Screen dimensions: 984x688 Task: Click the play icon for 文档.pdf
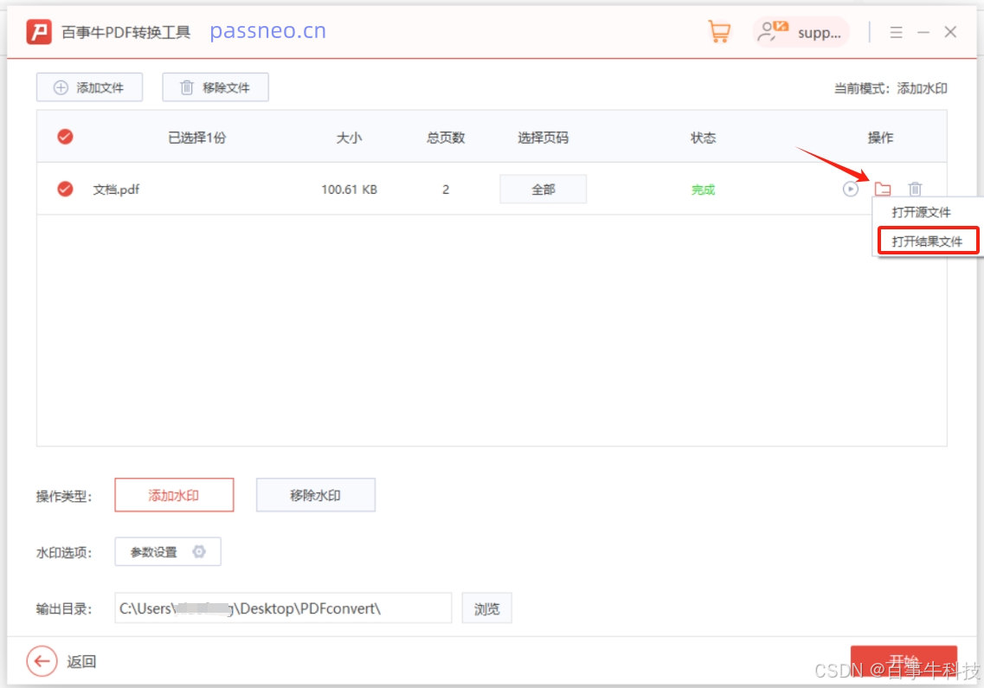pyautogui.click(x=851, y=189)
